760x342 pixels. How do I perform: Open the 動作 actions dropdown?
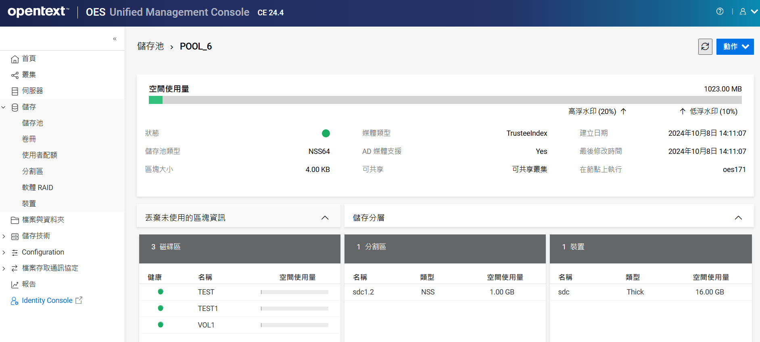tap(735, 47)
